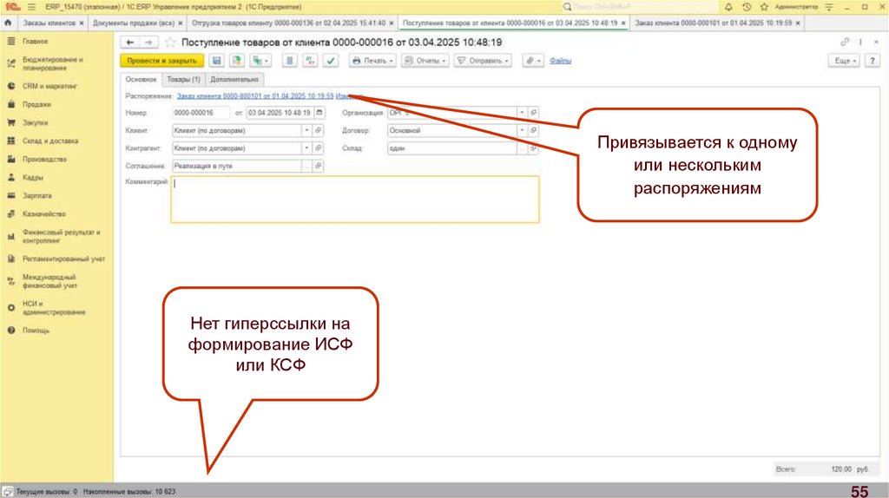This screenshot has width=889, height=498.
Task: Open the Печать print menu
Action: (372, 61)
